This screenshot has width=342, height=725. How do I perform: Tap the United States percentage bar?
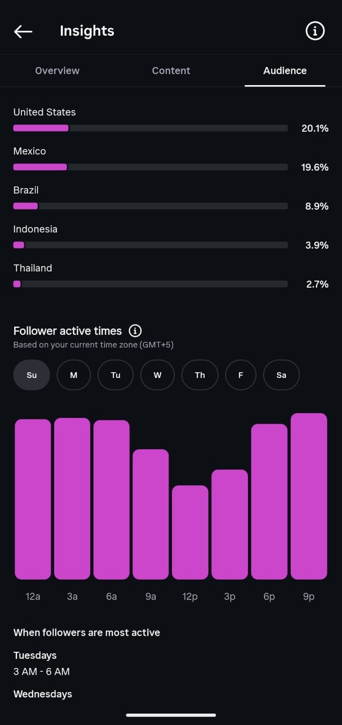pyautogui.click(x=151, y=128)
